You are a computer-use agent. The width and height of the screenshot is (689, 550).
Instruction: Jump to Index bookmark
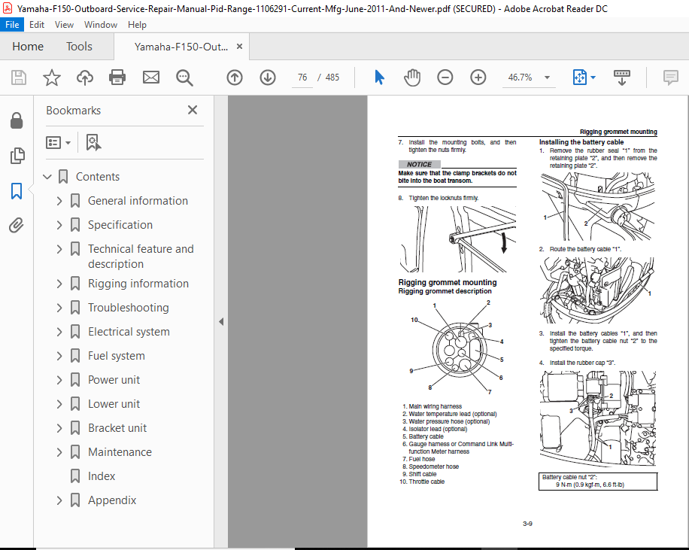point(102,476)
